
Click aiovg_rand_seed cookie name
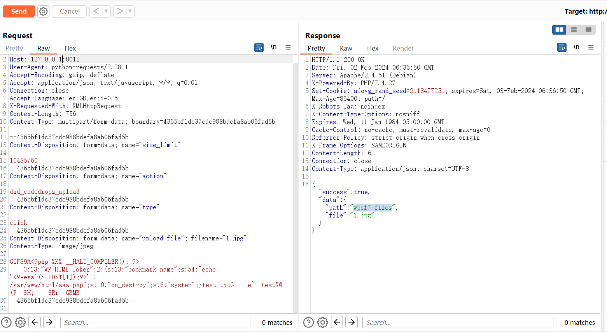point(380,91)
